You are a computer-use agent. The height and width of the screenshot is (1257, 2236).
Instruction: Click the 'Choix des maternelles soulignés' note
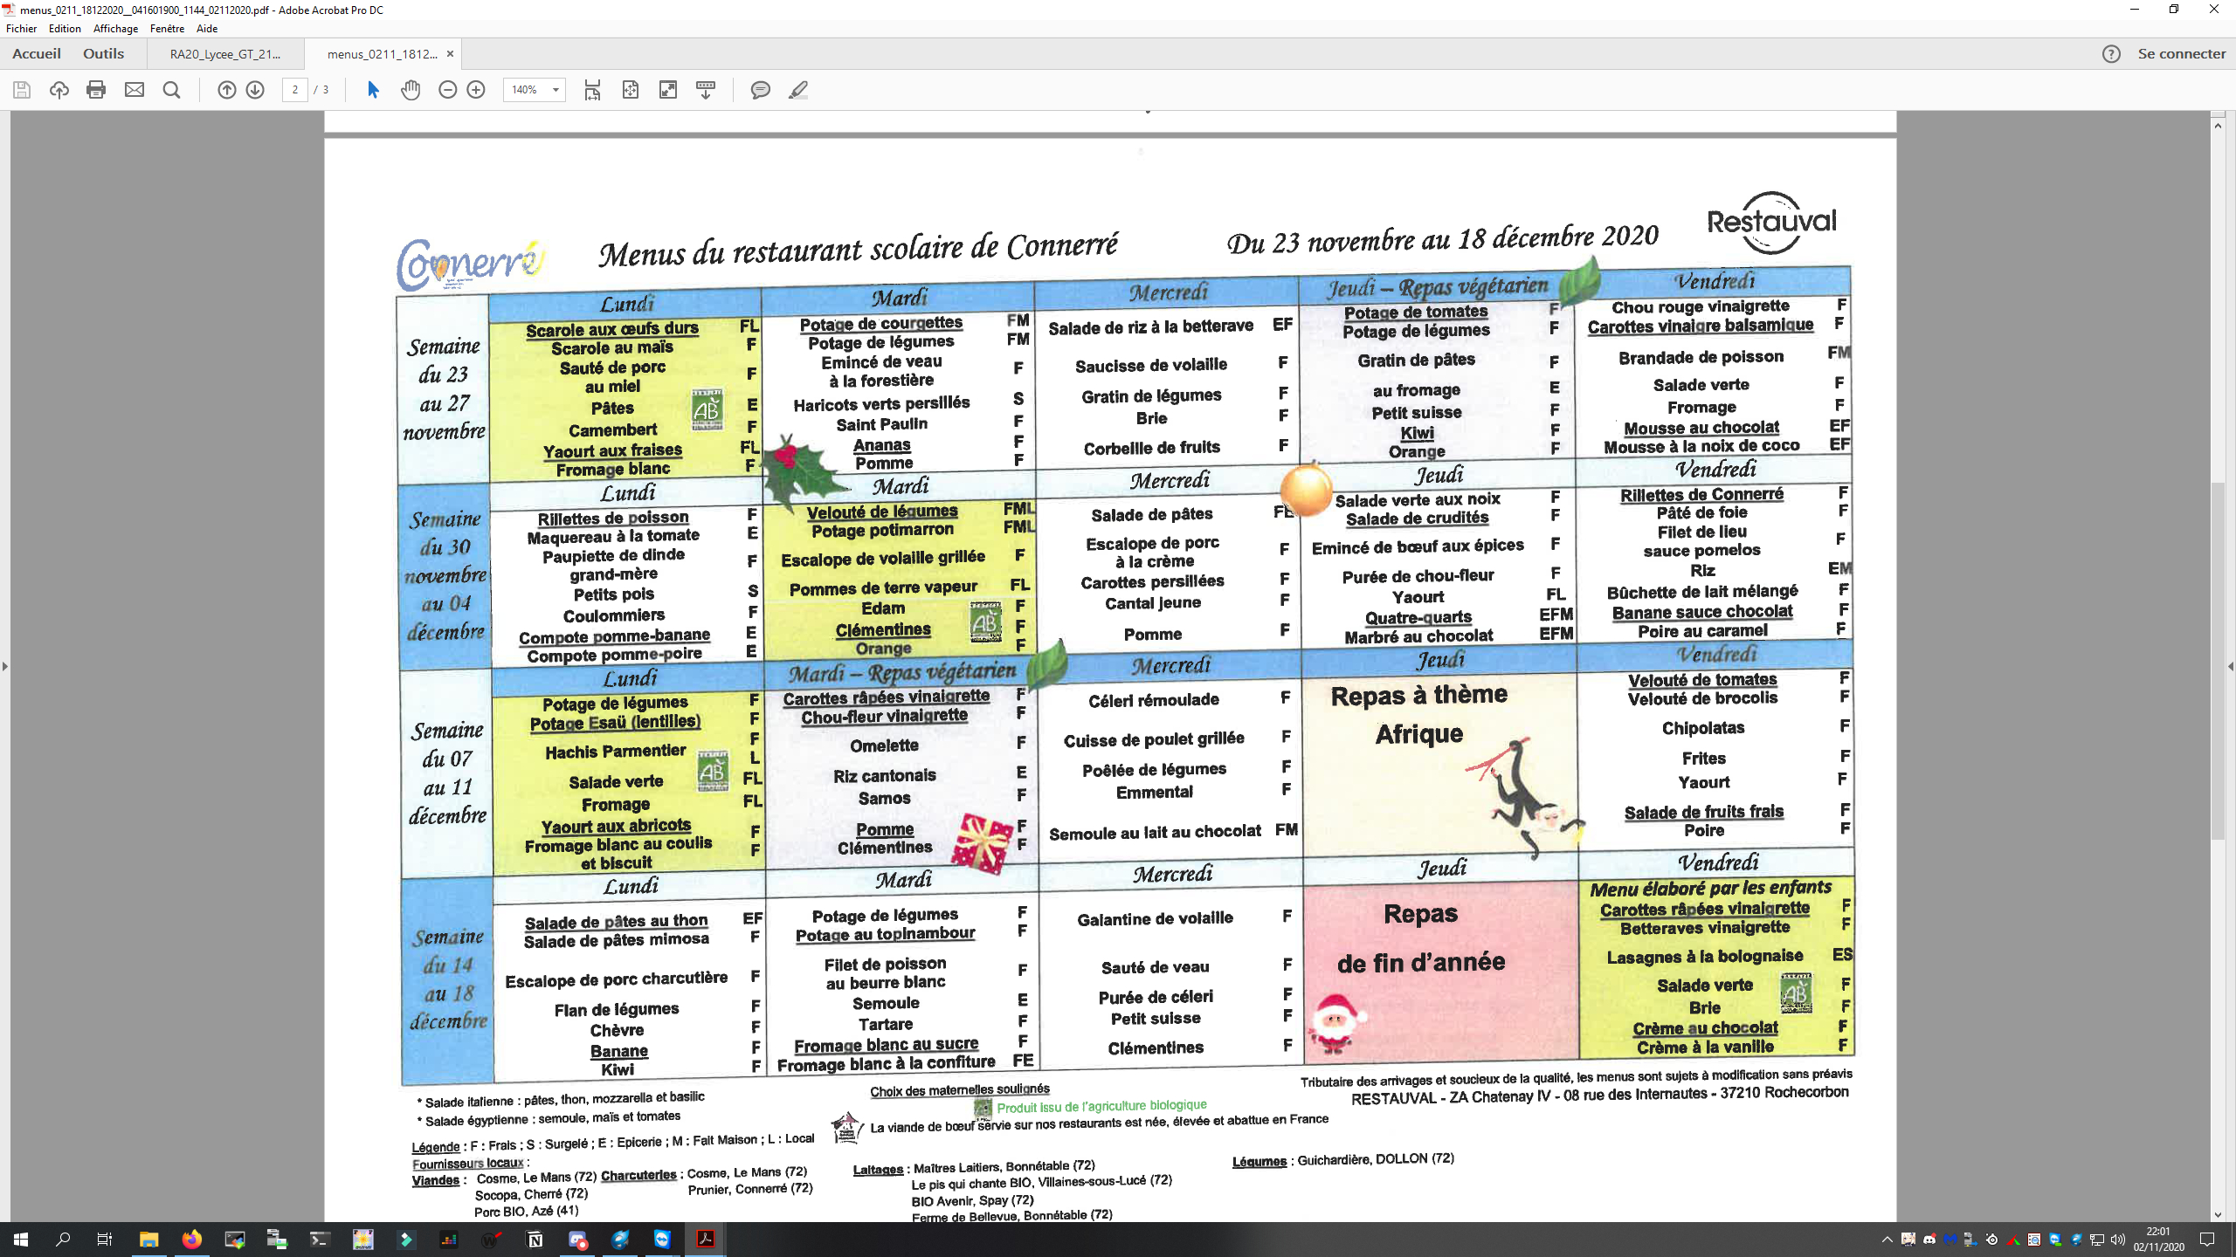(x=960, y=1089)
